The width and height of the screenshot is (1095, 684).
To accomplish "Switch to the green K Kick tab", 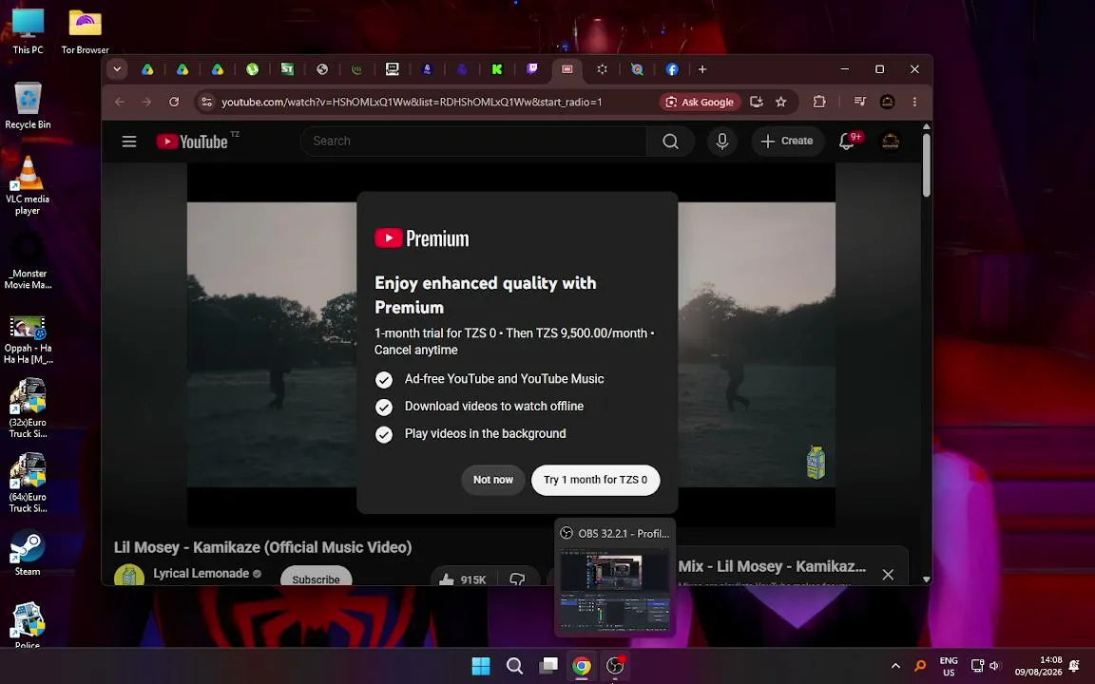I will coord(497,69).
